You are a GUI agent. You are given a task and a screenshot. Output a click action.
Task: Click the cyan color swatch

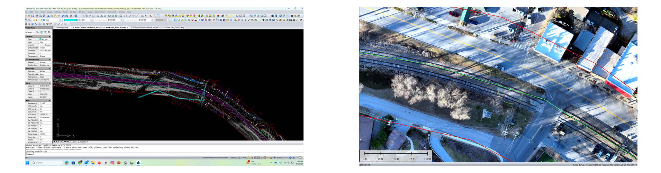pyautogui.click(x=70, y=20)
